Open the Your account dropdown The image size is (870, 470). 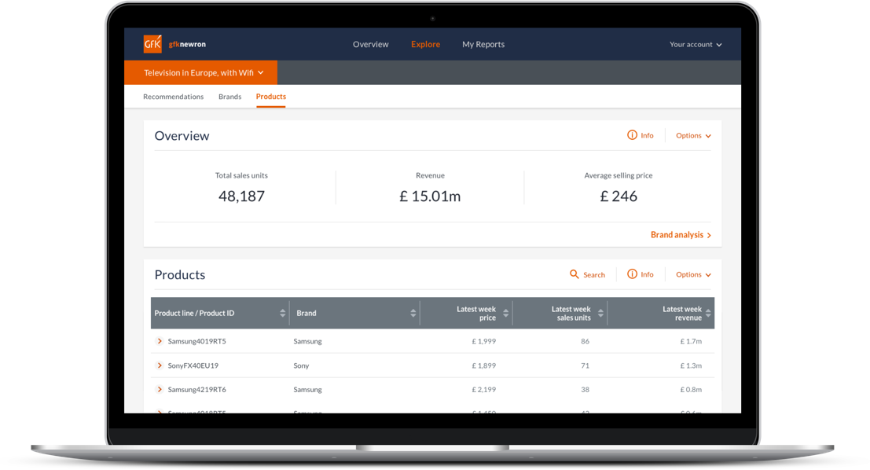[x=696, y=44]
